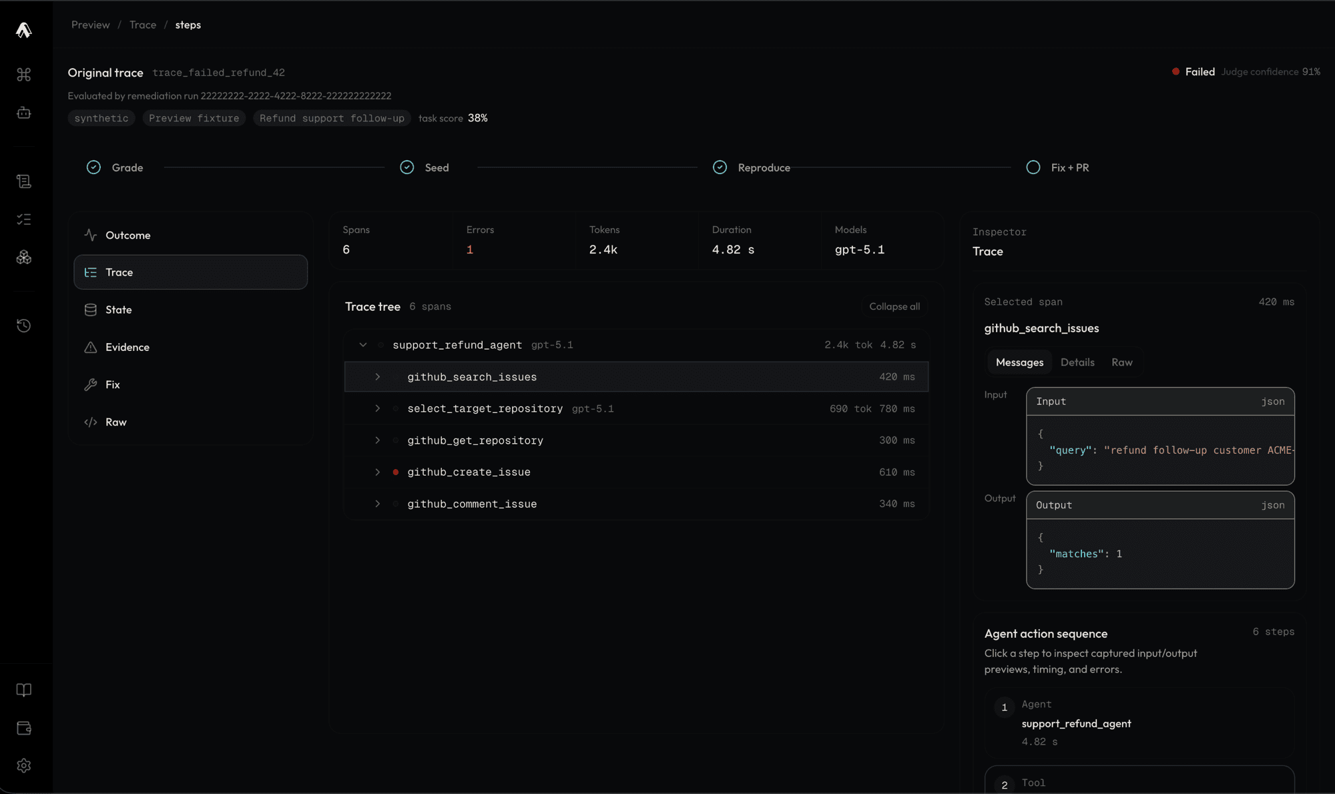Open the Raw navigation item
Image resolution: width=1335 pixels, height=794 pixels.
[191, 422]
